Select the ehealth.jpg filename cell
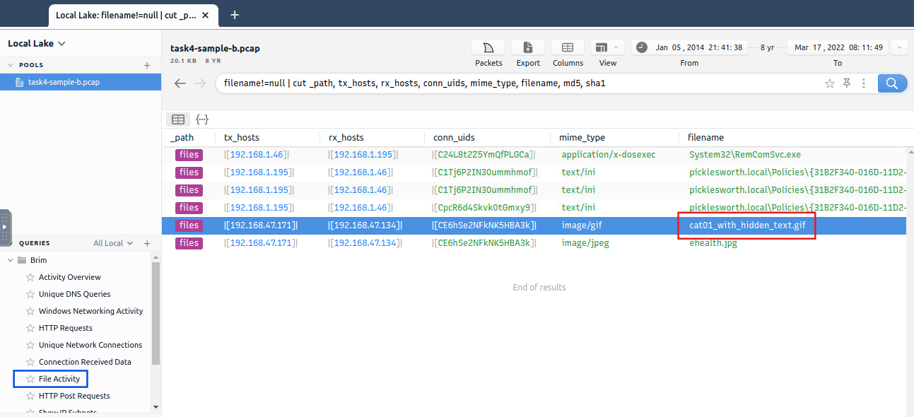 tap(713, 242)
